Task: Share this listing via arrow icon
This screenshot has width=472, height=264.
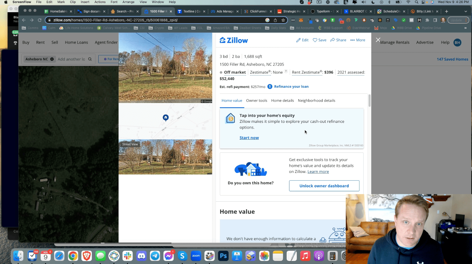Action: (x=333, y=40)
